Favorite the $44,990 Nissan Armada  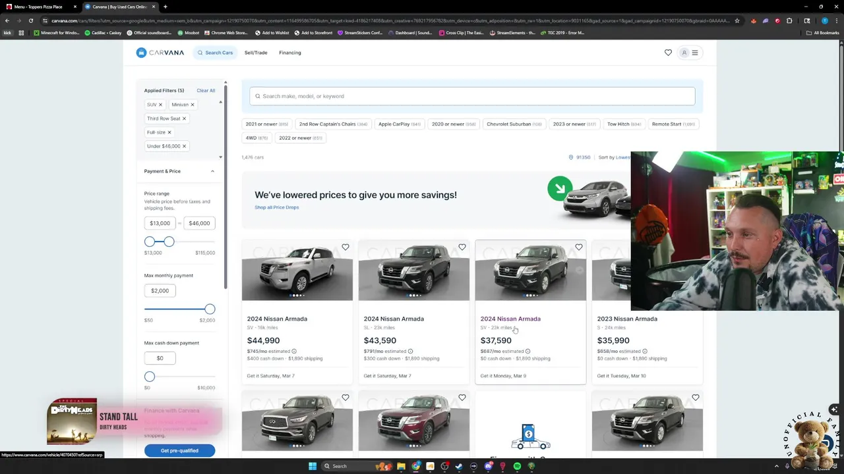pyautogui.click(x=346, y=248)
